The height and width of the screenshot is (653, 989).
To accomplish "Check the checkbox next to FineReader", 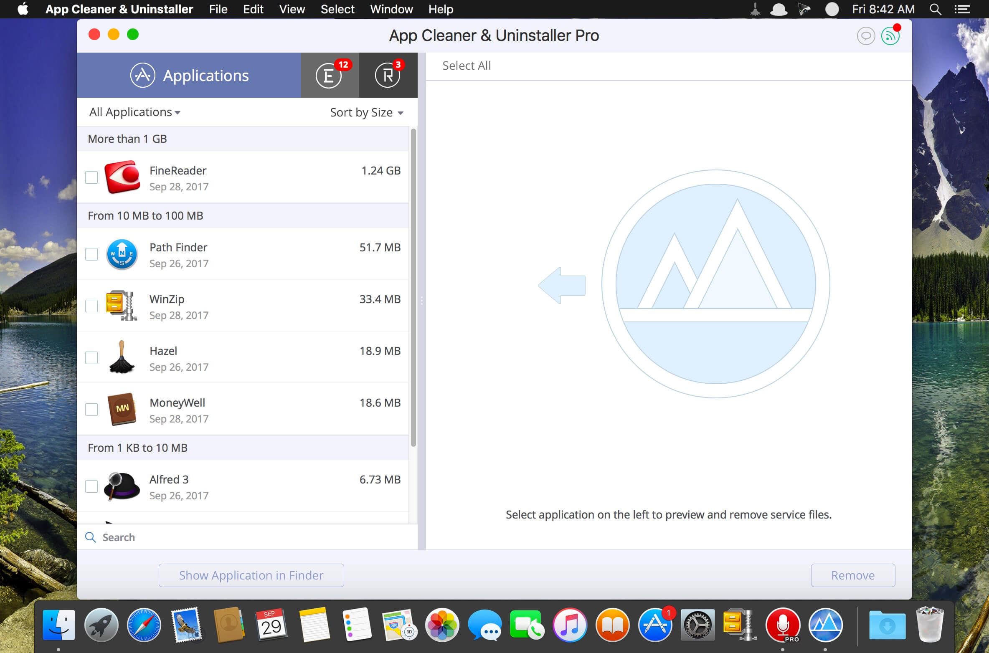I will pyautogui.click(x=91, y=177).
